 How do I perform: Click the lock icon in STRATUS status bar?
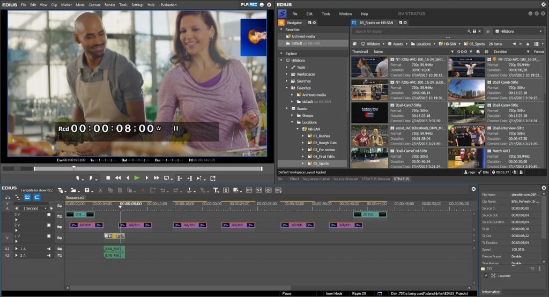point(521,172)
